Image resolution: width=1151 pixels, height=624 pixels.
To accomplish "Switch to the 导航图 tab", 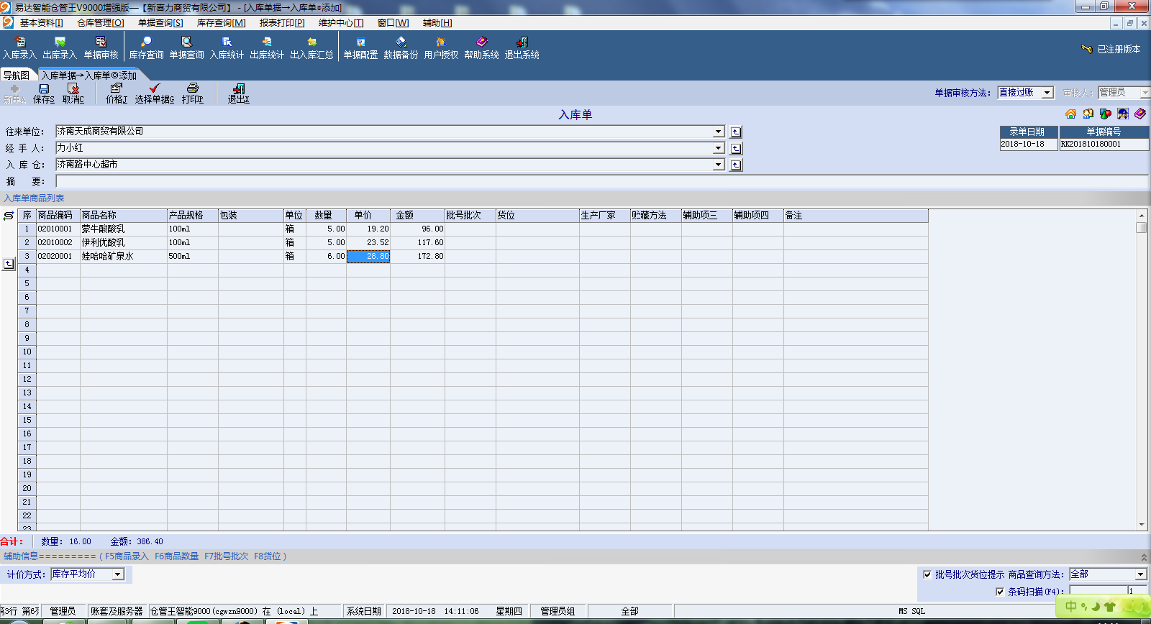I will [x=17, y=75].
